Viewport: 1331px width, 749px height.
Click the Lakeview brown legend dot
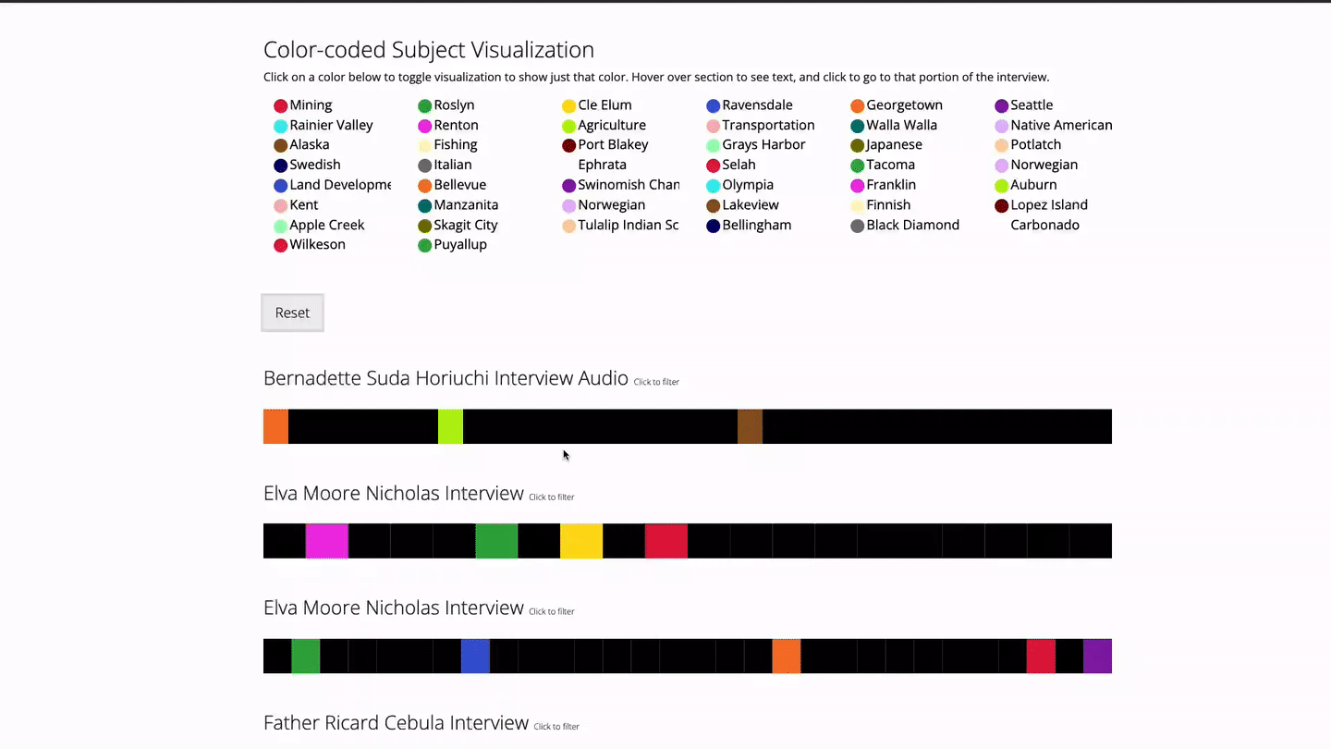714,206
